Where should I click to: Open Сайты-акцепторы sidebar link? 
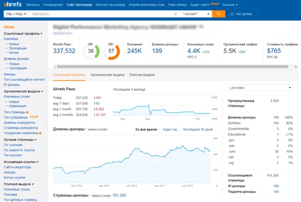click(17, 167)
